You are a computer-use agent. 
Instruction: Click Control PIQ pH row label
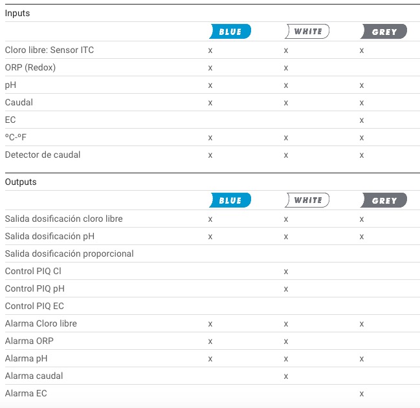pyautogui.click(x=34, y=288)
